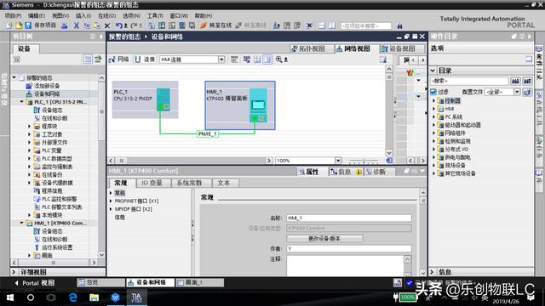Open the 画面_1 editor in bottom bar
Screen dimensions: 545x306
(x=199, y=283)
